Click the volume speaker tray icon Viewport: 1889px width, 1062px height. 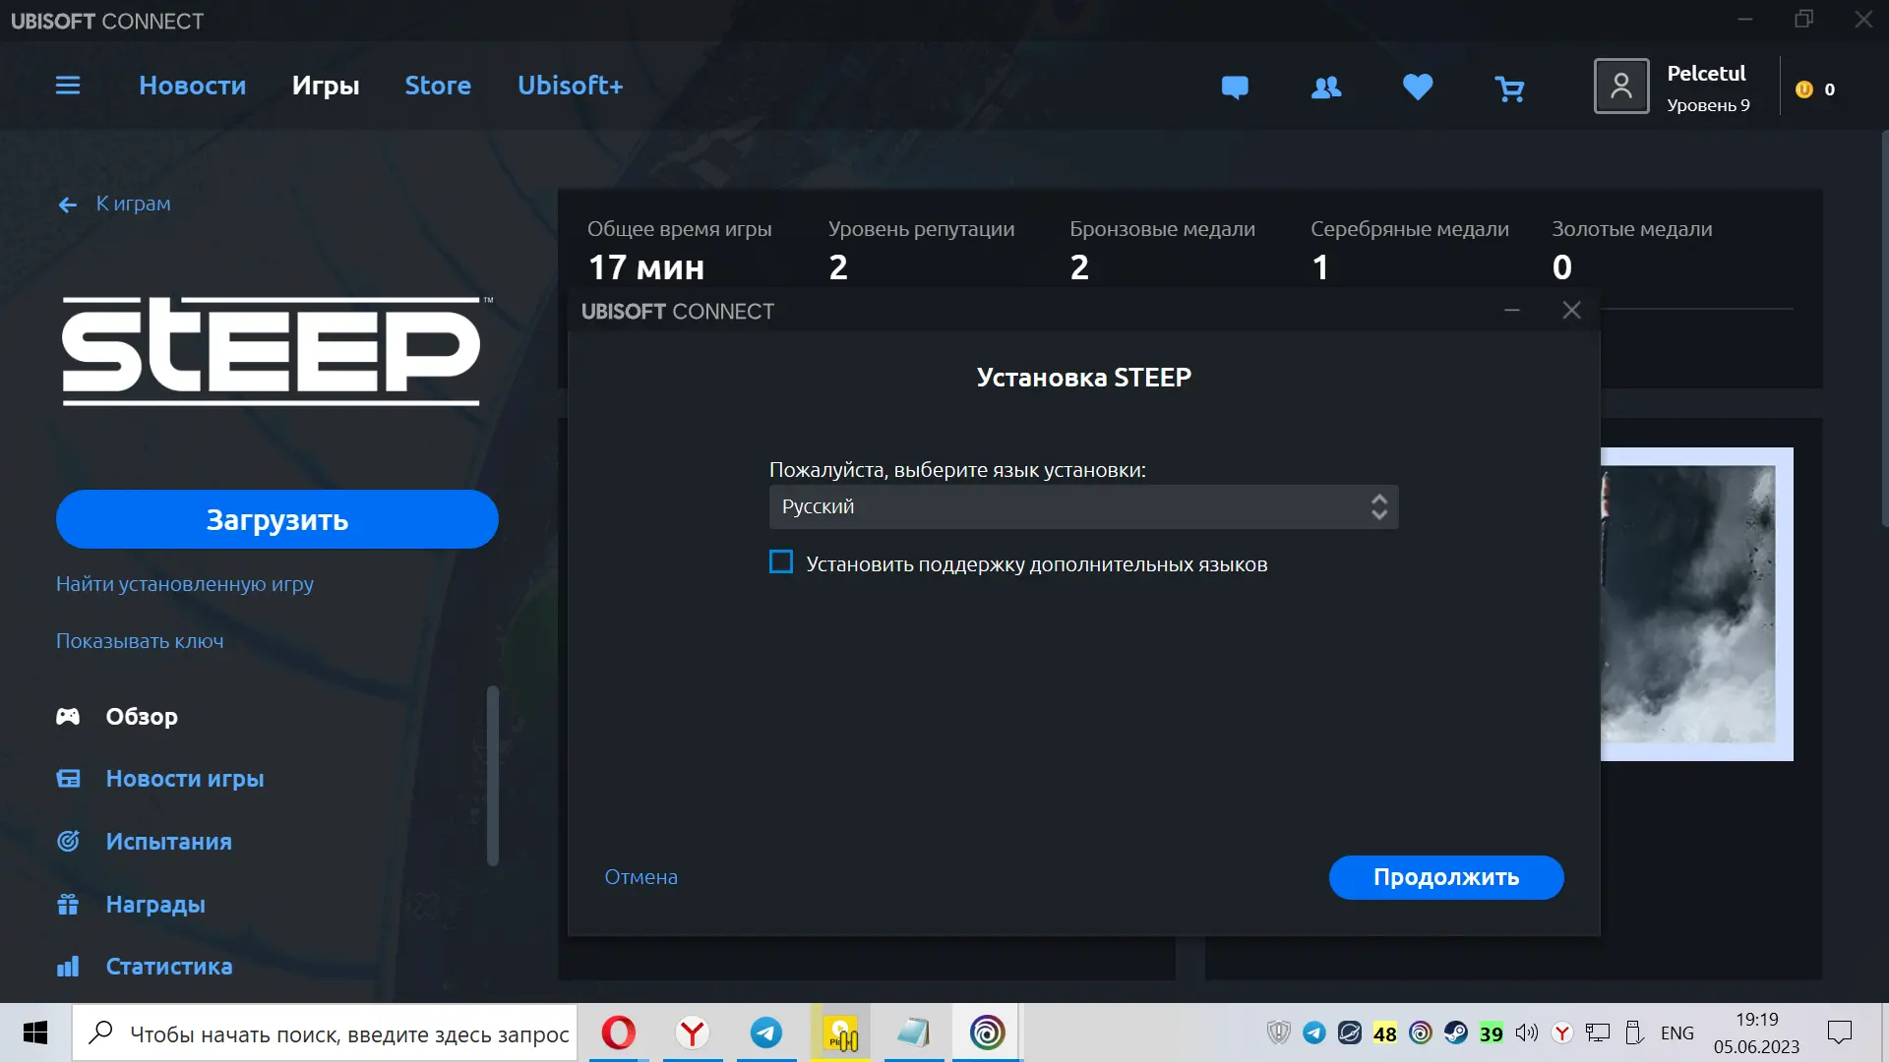(x=1527, y=1032)
